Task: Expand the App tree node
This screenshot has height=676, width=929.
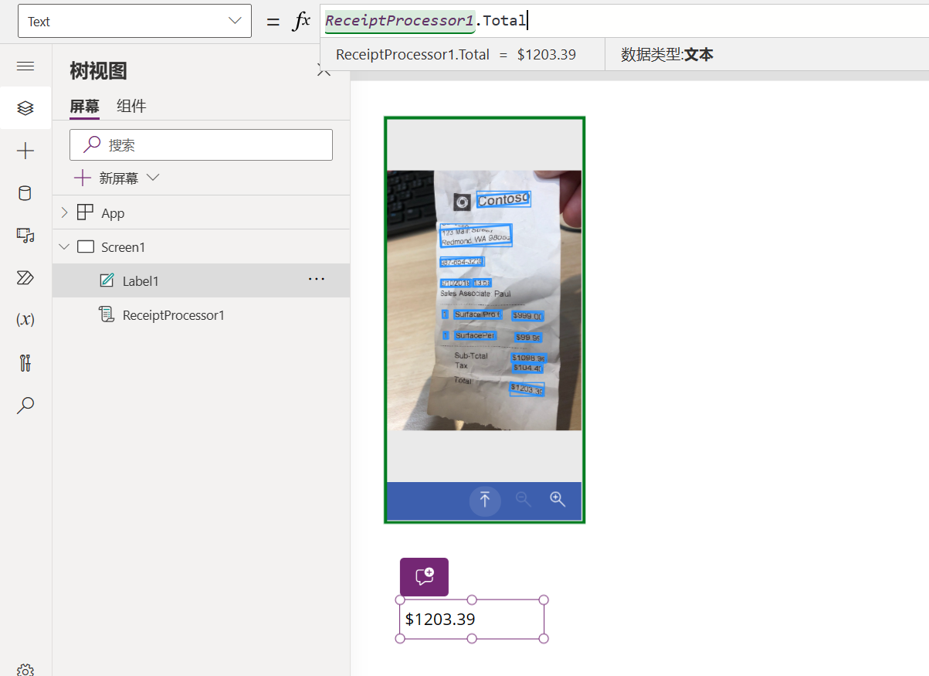Action: pos(64,212)
